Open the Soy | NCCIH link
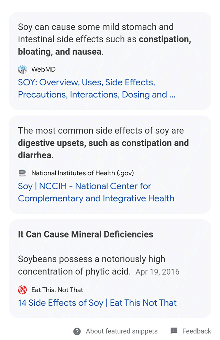 tap(96, 192)
